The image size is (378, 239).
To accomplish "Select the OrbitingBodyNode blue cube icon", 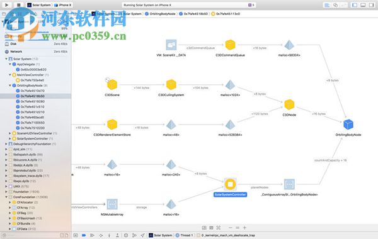I will 348,125.
